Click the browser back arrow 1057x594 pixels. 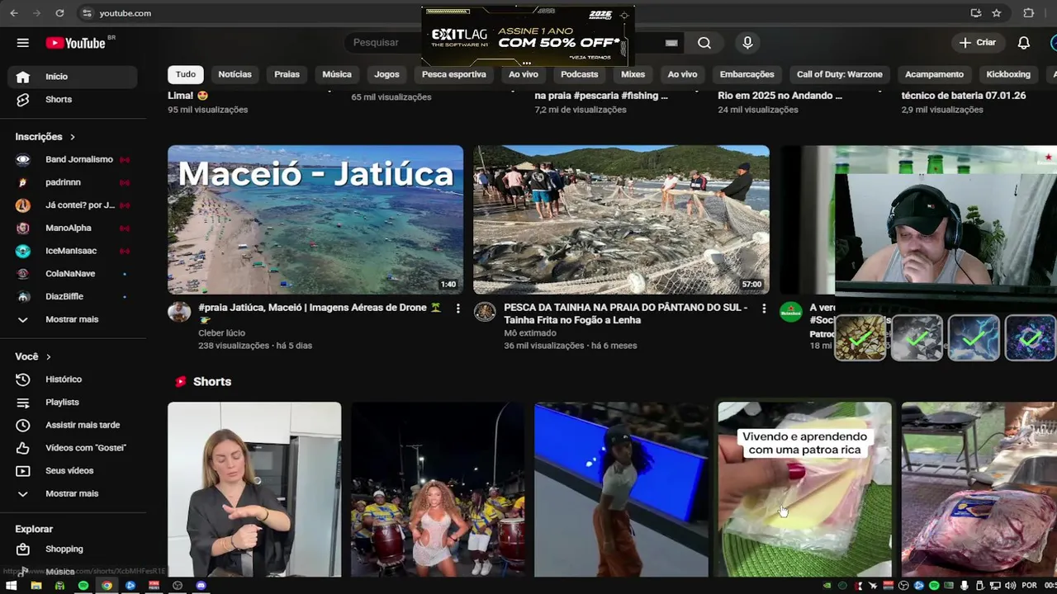14,13
